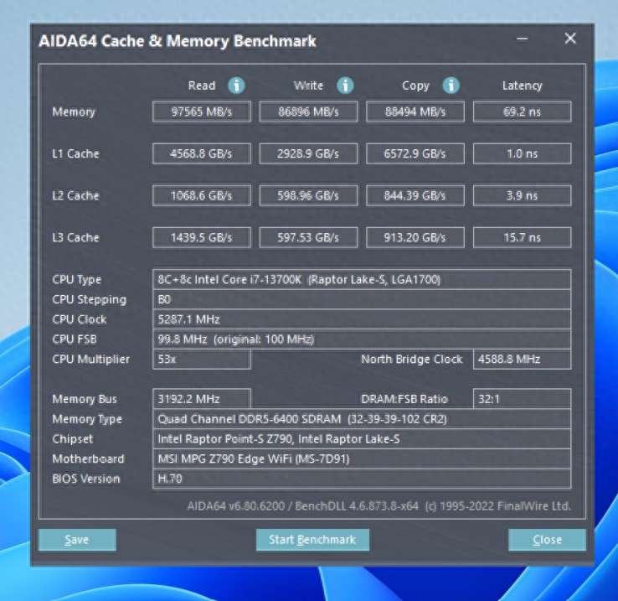Click the Latency column header
Screen dimensions: 618x601
(523, 86)
